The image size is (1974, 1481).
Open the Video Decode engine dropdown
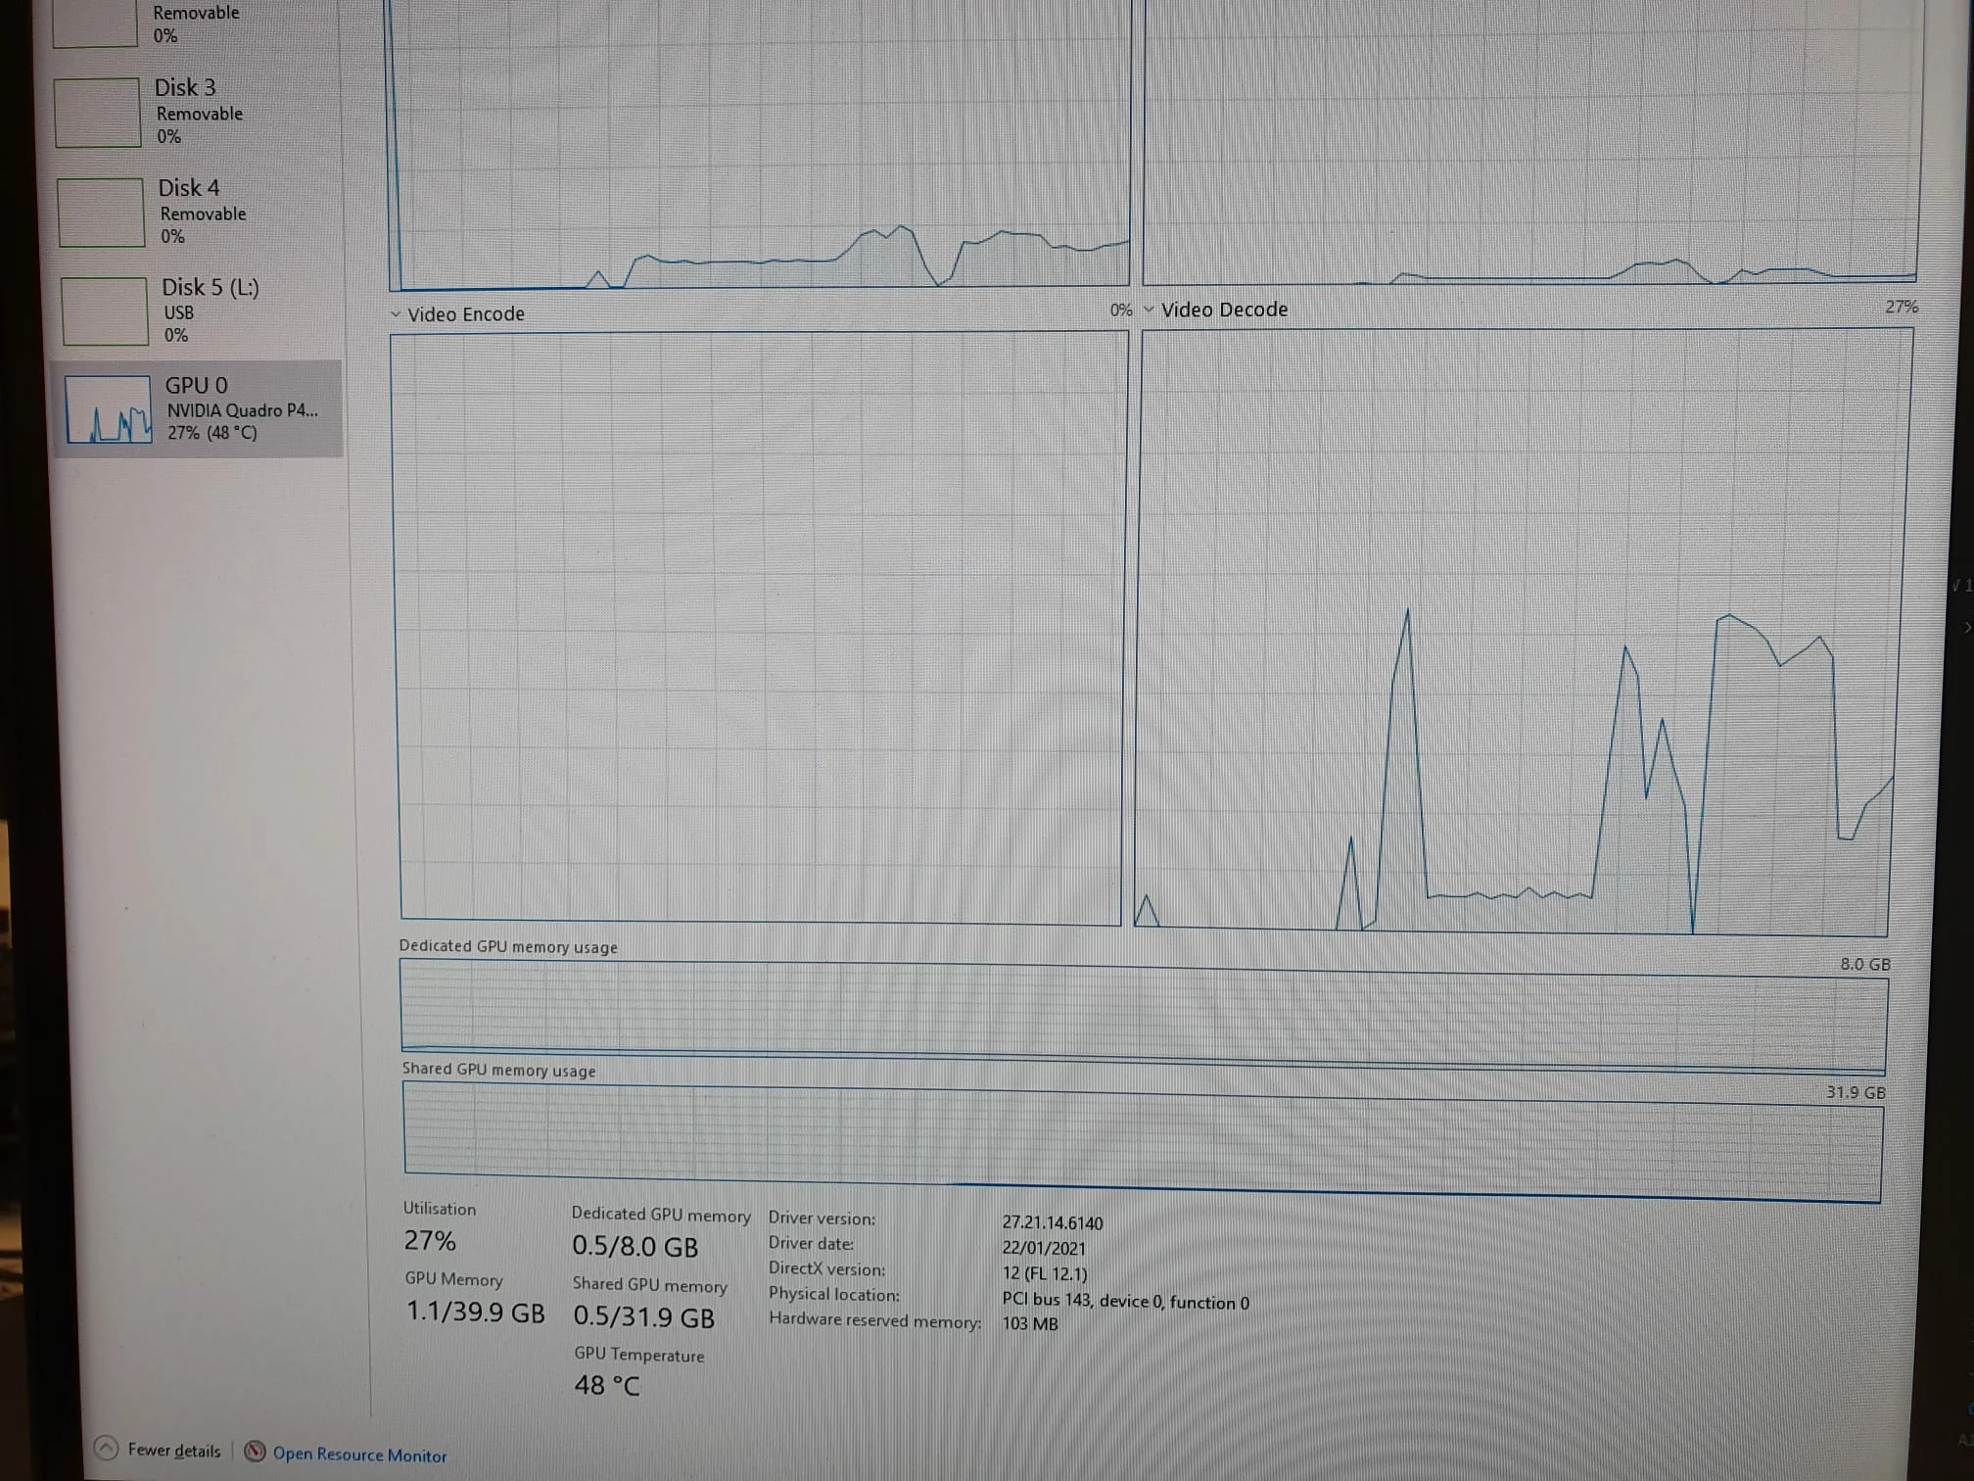click(x=1224, y=310)
